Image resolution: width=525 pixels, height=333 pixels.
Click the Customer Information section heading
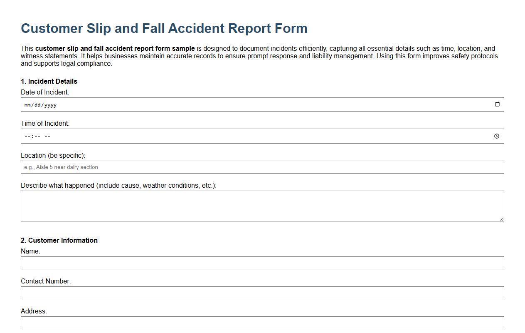click(x=59, y=240)
